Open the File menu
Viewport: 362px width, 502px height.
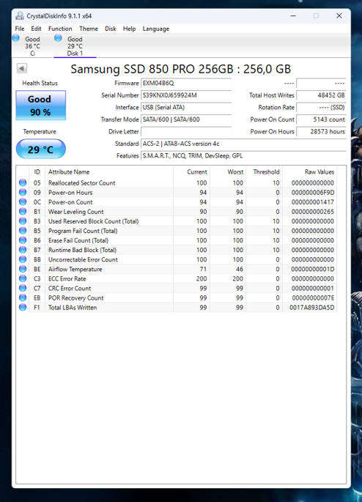pyautogui.click(x=20, y=29)
